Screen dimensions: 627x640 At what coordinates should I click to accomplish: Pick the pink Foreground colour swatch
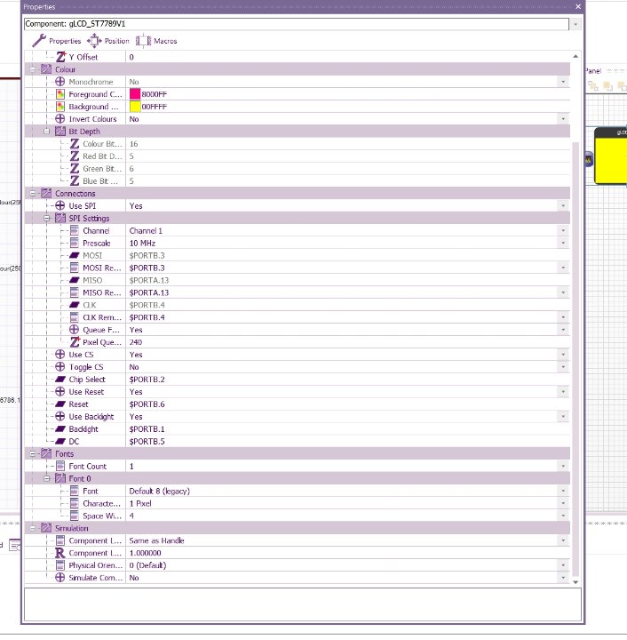pos(135,94)
